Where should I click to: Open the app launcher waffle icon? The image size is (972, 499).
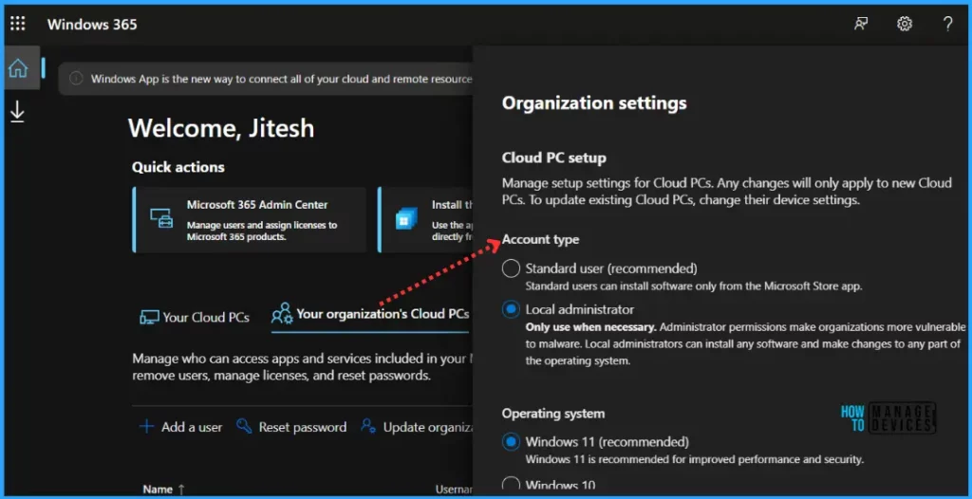(x=18, y=24)
